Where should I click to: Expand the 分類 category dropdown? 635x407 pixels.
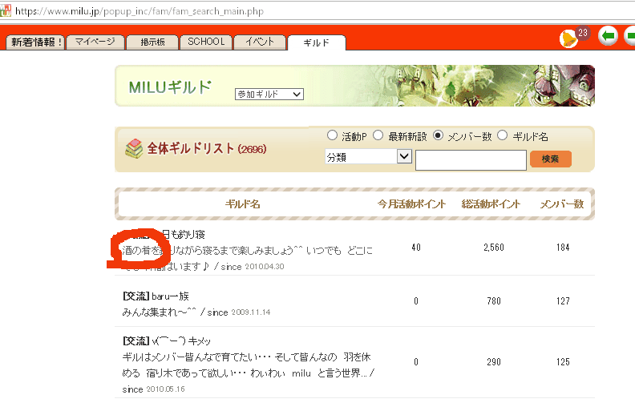(368, 157)
